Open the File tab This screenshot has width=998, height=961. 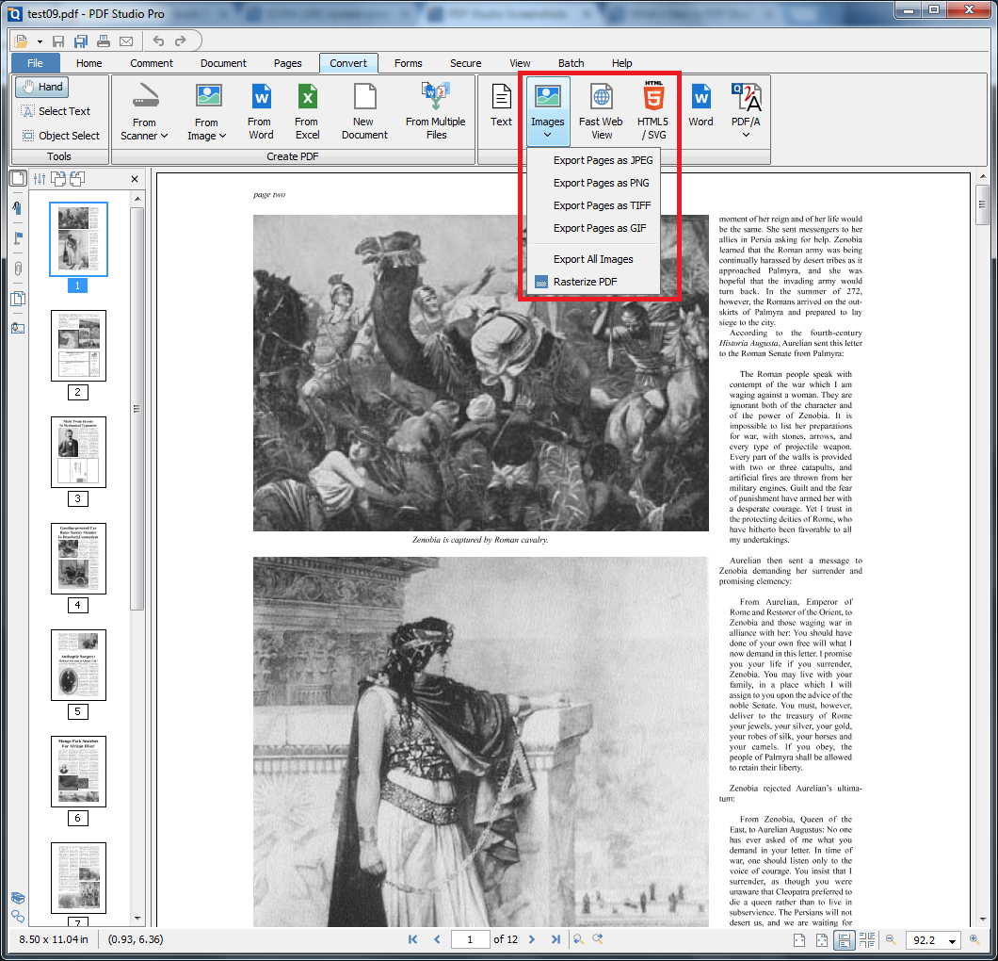tap(35, 63)
